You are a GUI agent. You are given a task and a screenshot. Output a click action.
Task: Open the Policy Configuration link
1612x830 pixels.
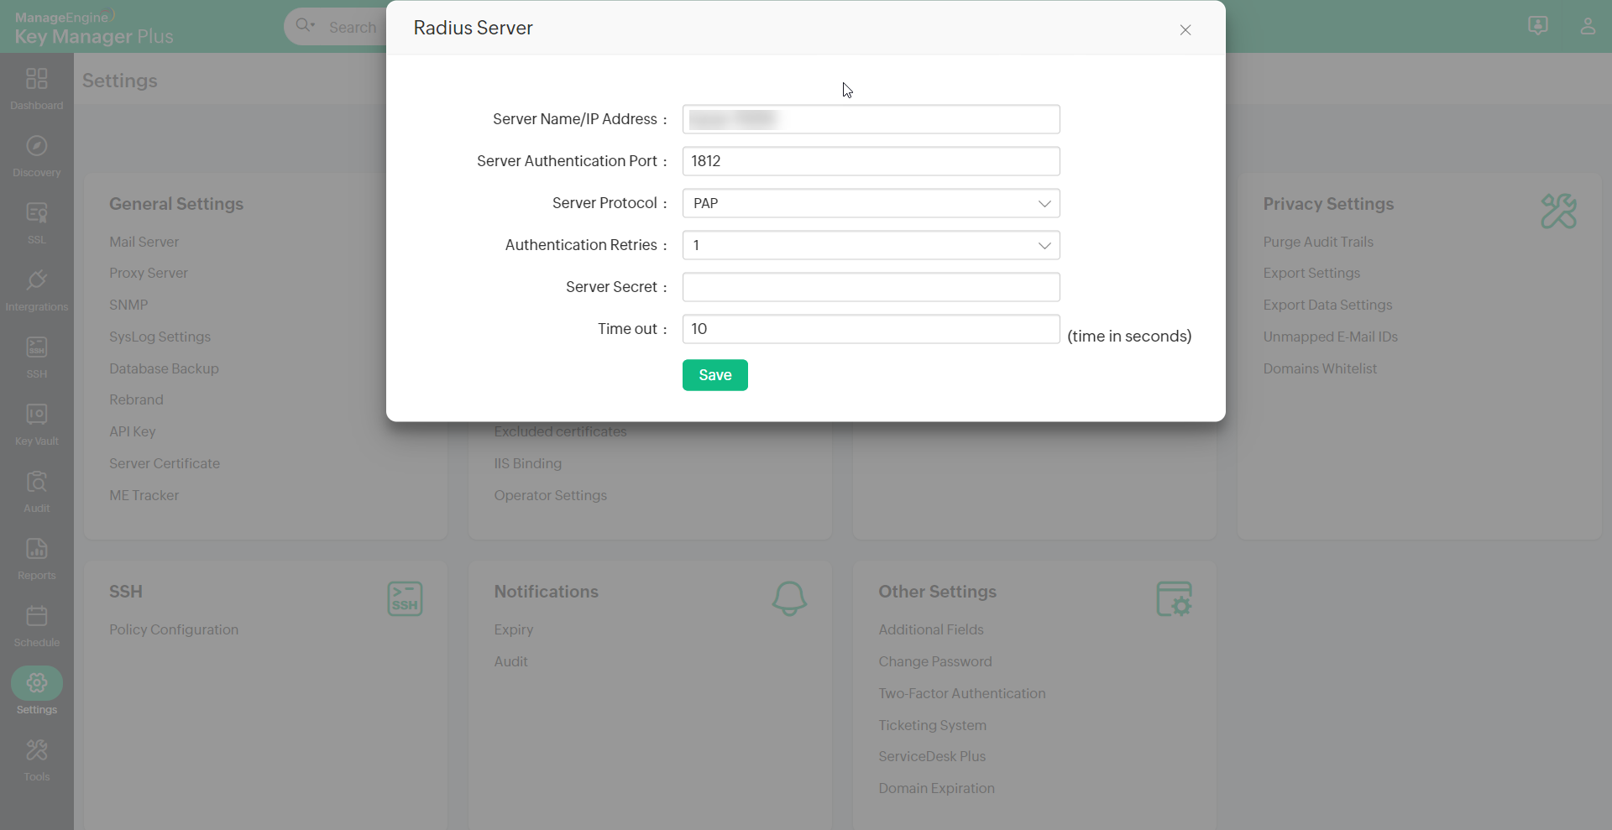(174, 629)
